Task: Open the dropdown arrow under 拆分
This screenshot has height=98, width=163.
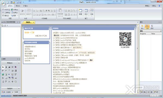Action: (86, 16)
